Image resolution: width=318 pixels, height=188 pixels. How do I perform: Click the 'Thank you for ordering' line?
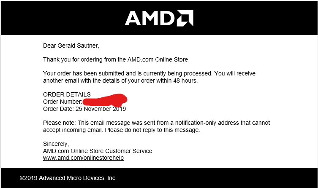pos(115,60)
